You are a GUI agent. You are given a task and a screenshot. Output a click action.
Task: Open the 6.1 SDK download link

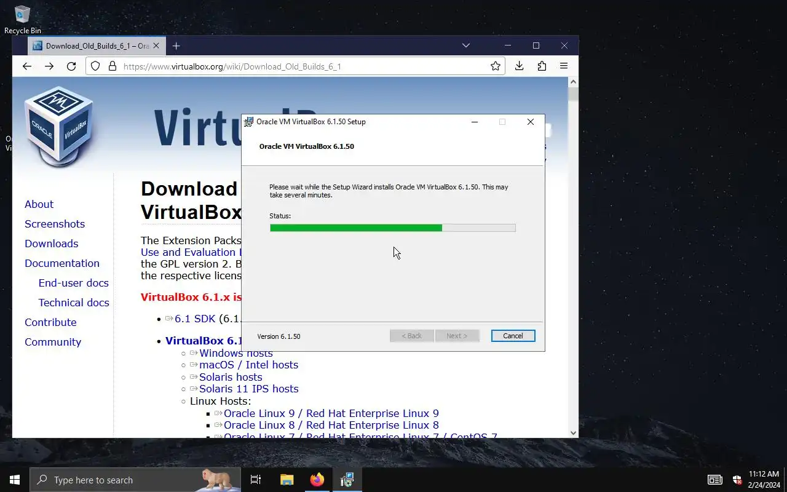pyautogui.click(x=194, y=319)
